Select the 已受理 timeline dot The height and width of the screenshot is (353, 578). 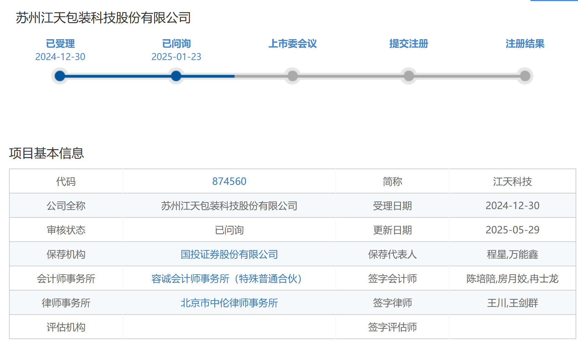(x=60, y=76)
